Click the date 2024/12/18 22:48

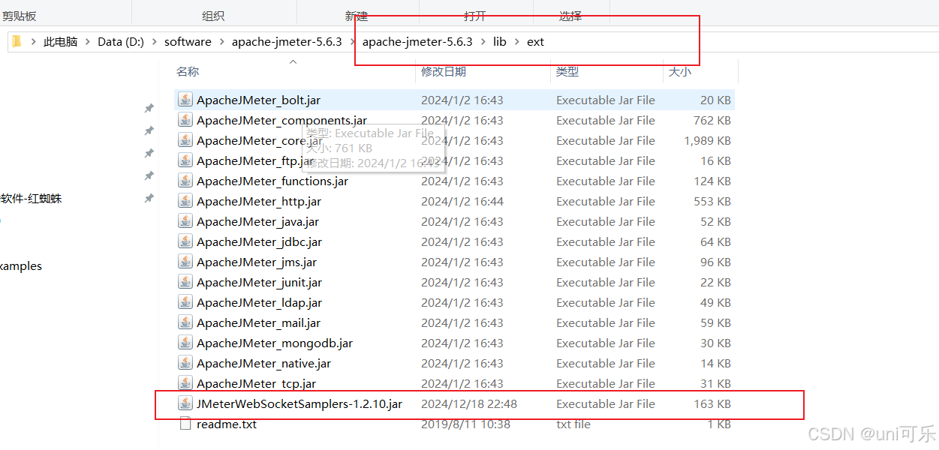[x=469, y=403]
